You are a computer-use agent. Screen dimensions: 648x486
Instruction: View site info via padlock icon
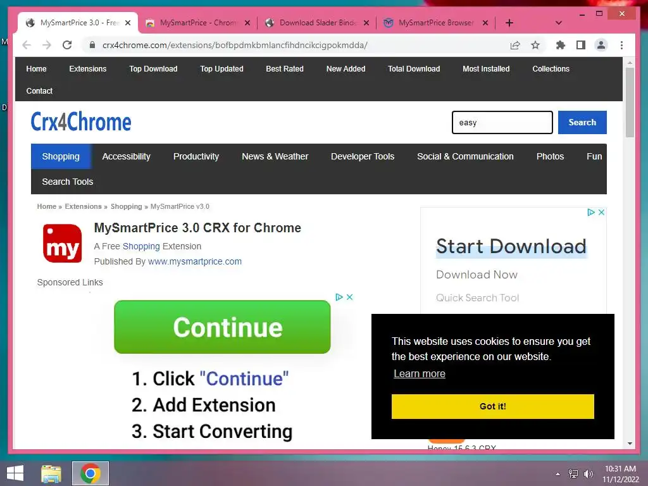[x=92, y=45]
